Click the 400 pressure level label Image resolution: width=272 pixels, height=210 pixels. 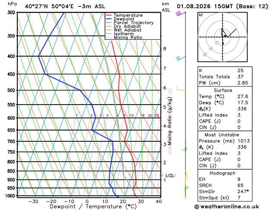(12, 56)
